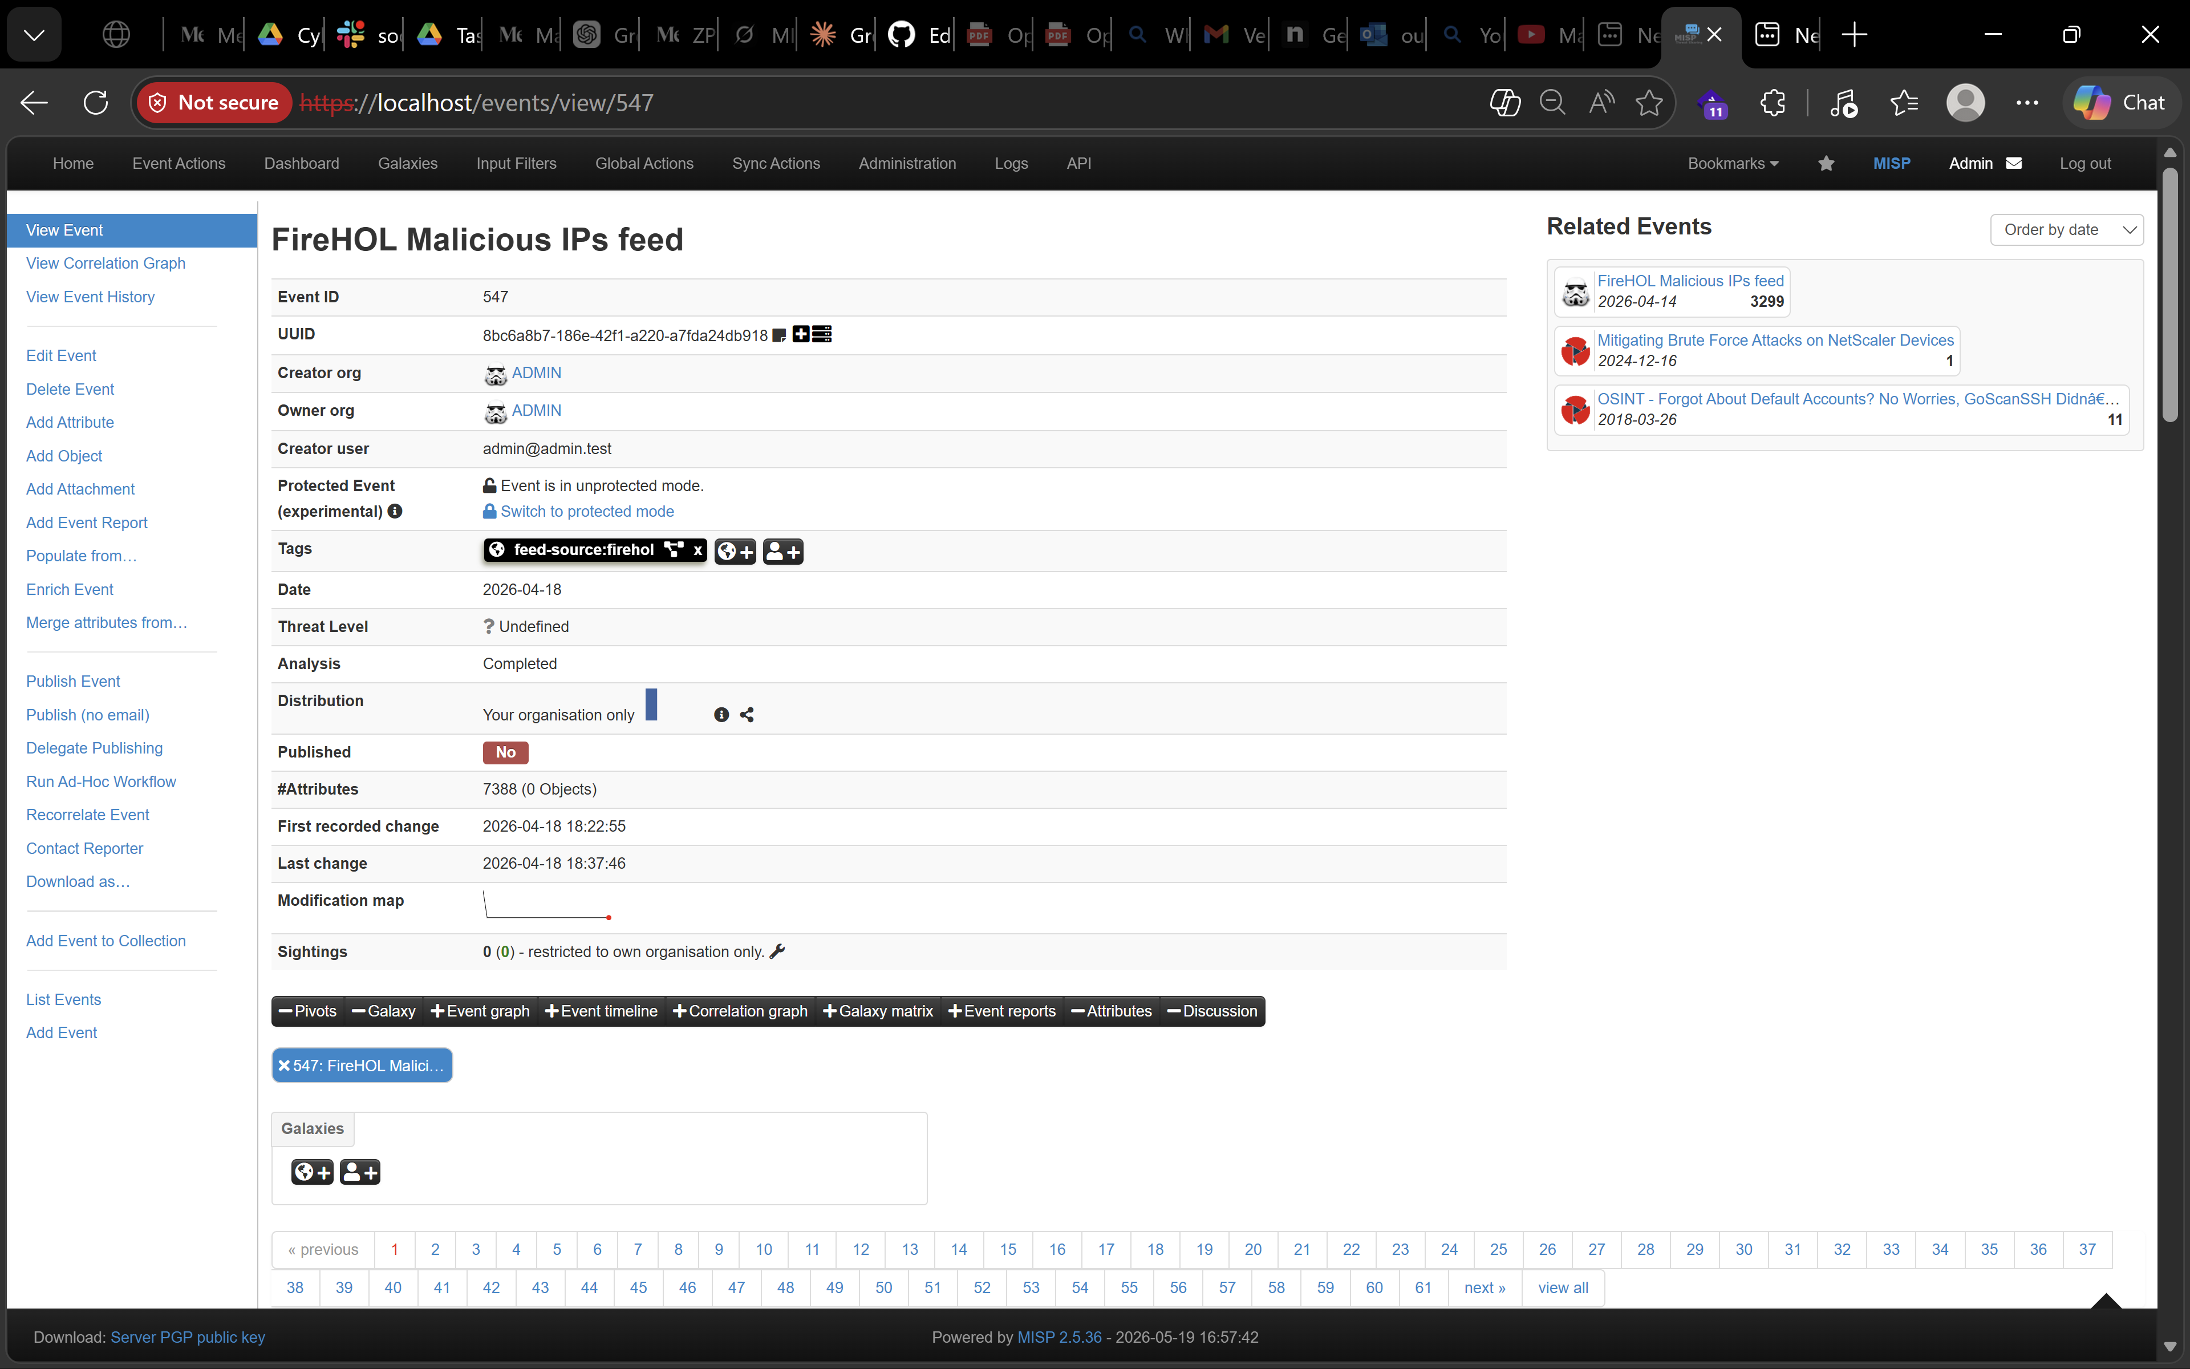Open the envelope messages icon next to Admin
Image resolution: width=2190 pixels, height=1369 pixels.
[x=2014, y=164]
